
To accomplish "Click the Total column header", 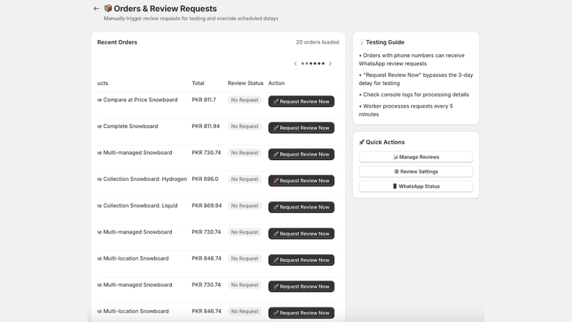I will [198, 83].
